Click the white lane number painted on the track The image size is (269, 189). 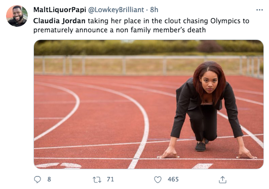[59, 166]
